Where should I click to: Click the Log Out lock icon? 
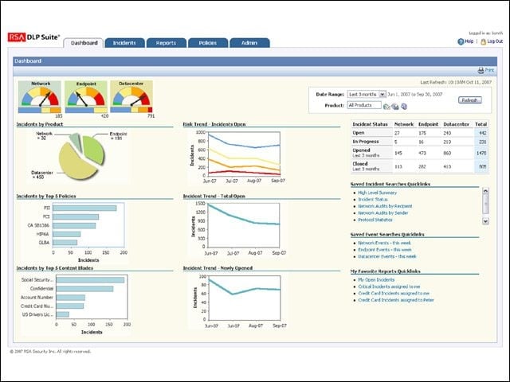point(484,41)
